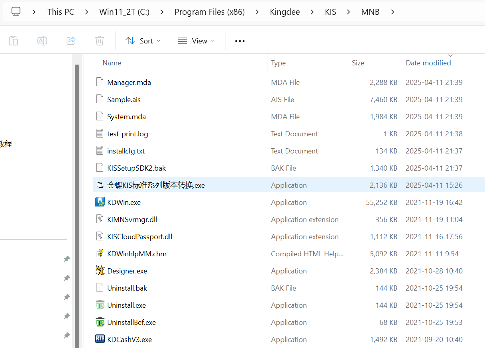Expand the chevron before This PC
The height and width of the screenshot is (348, 485).
(34, 12)
